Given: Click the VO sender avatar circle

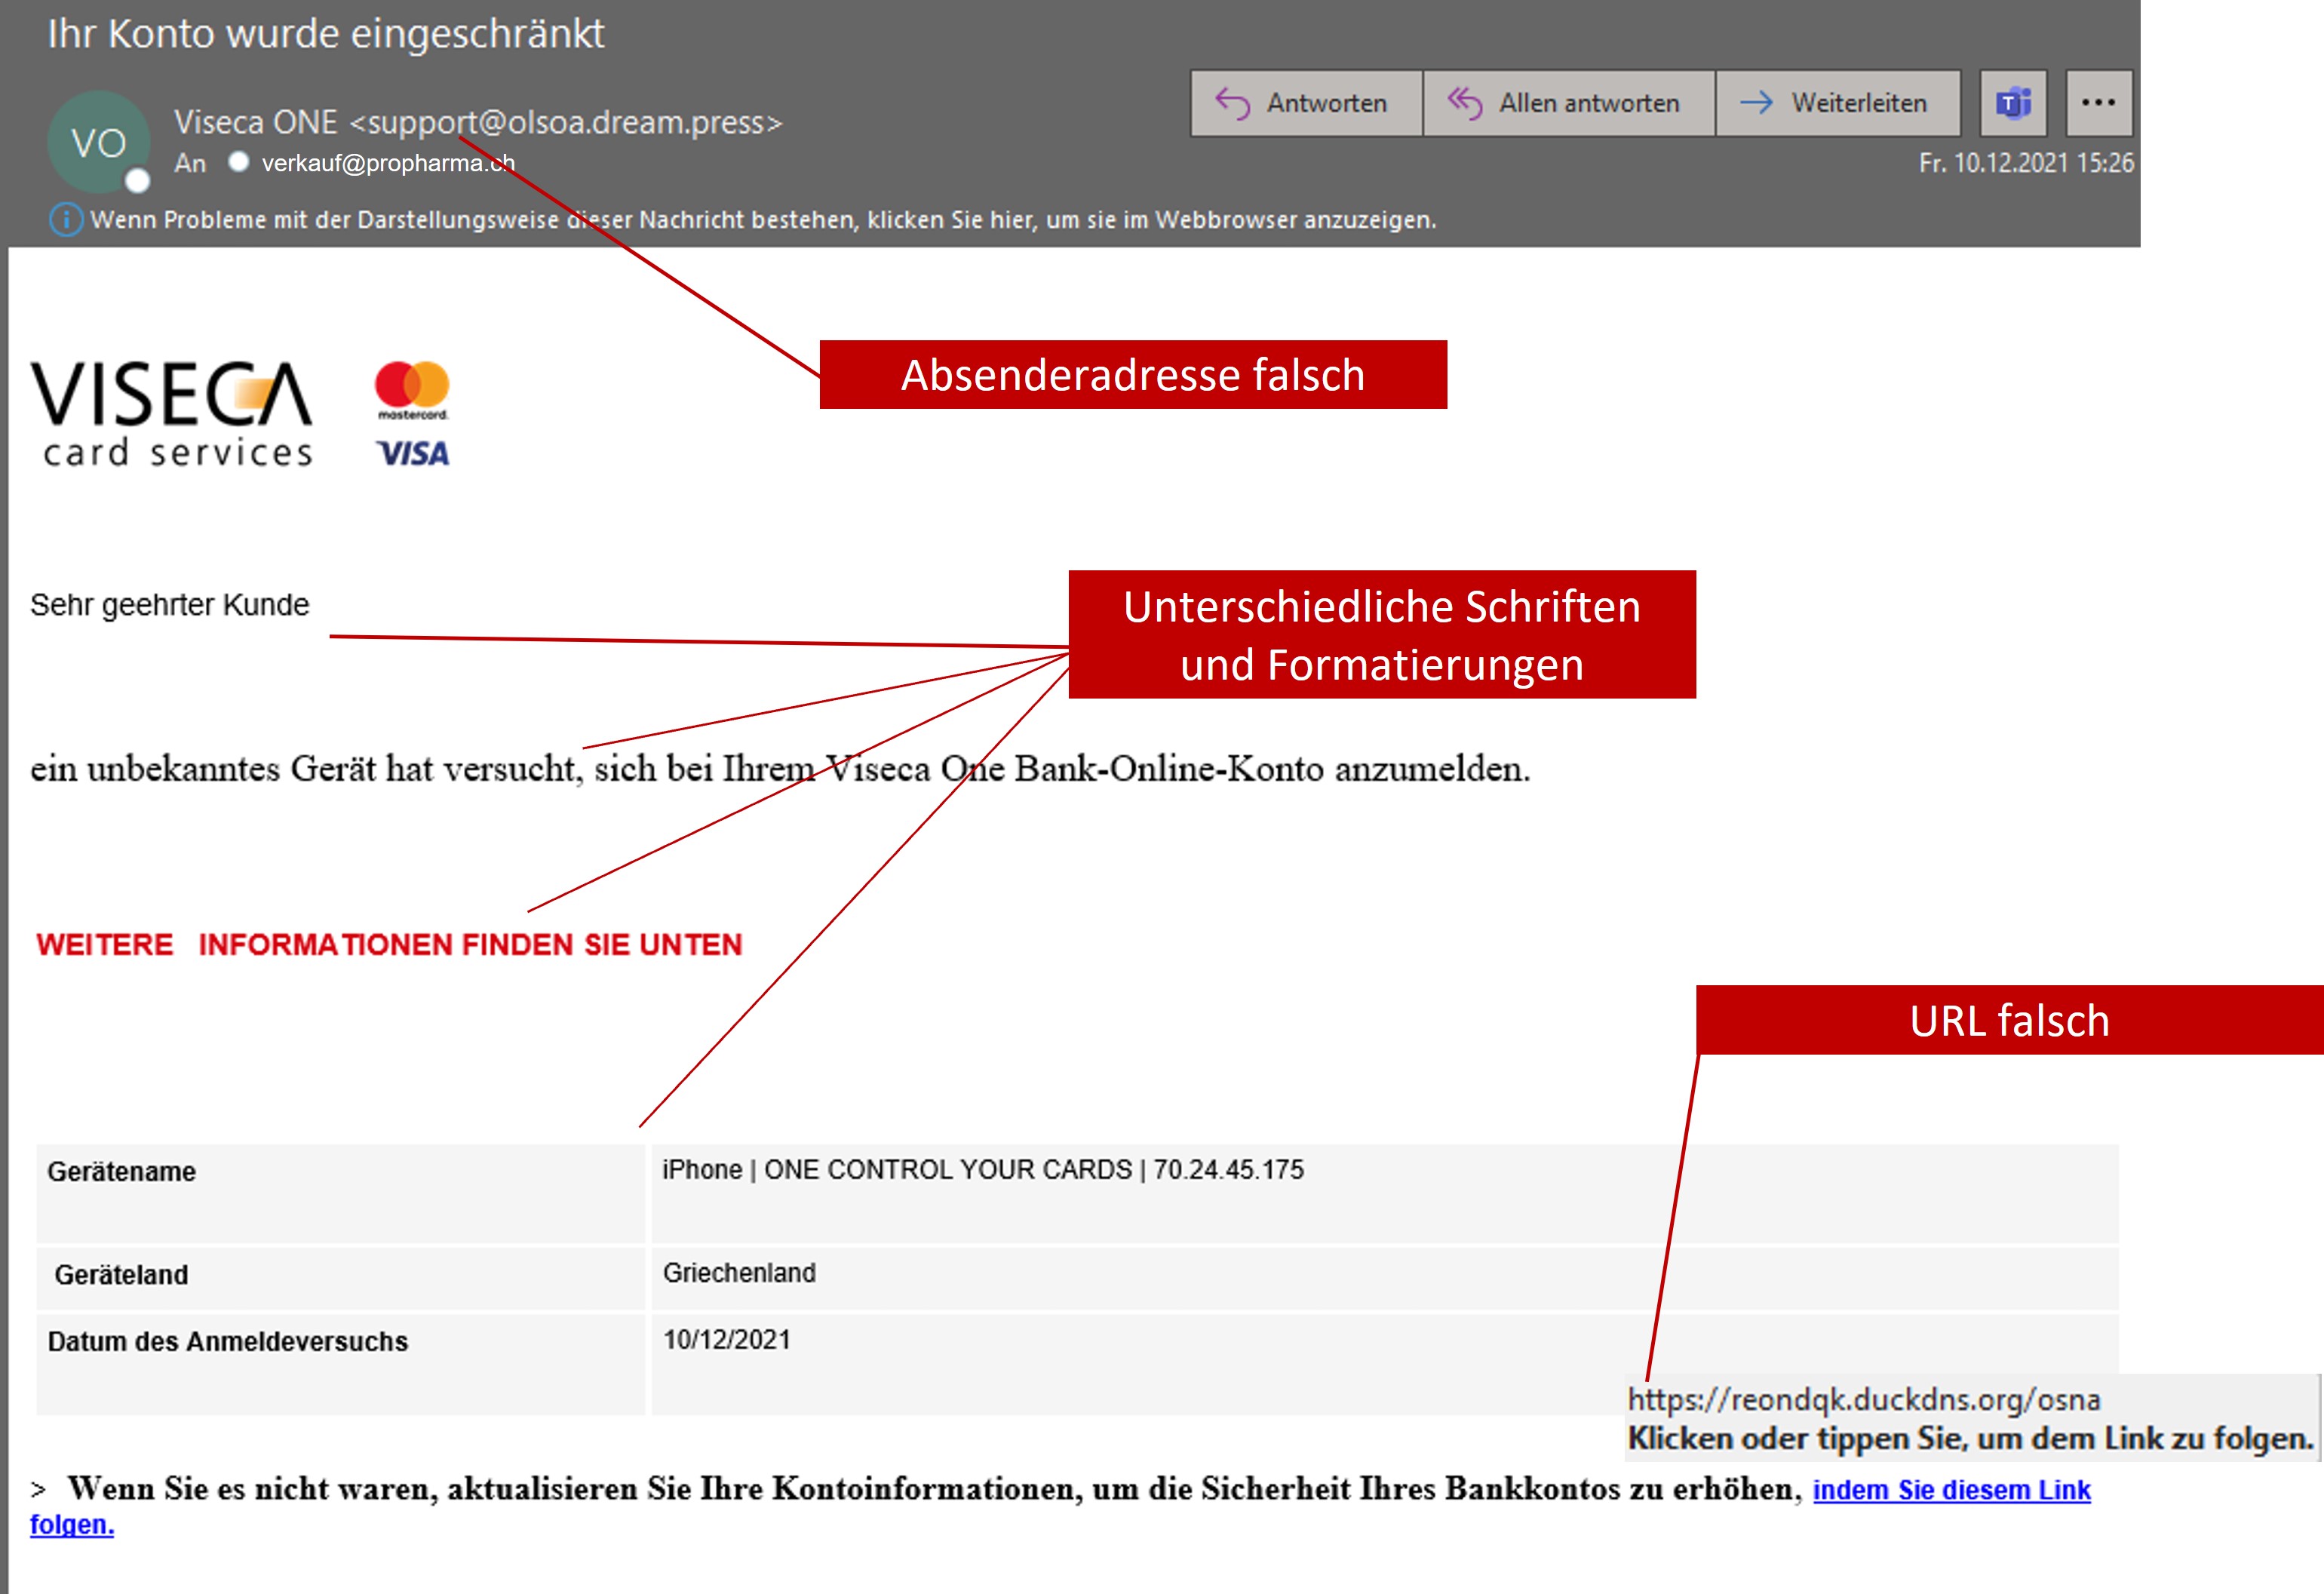Looking at the screenshot, I should [98, 142].
